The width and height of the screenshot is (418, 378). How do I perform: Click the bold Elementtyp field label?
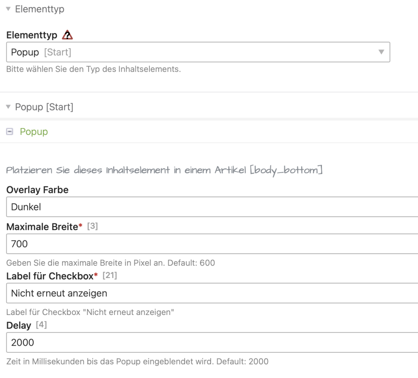click(x=32, y=37)
